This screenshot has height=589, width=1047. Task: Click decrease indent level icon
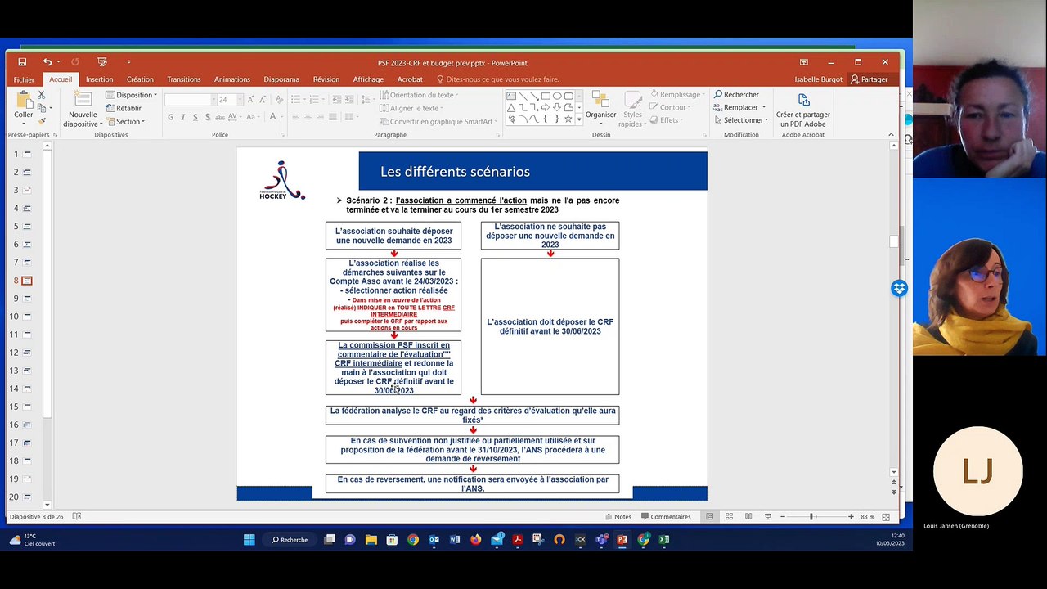[x=335, y=100]
